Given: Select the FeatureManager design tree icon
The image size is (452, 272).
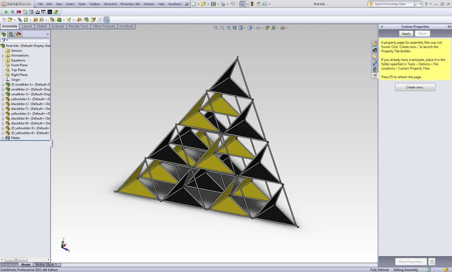Looking at the screenshot, I should click(3, 34).
